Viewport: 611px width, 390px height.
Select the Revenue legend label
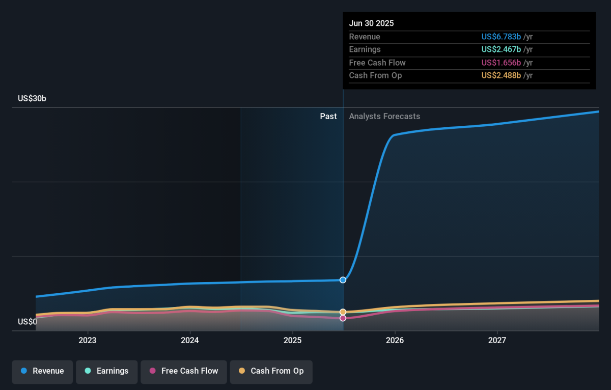click(48, 371)
